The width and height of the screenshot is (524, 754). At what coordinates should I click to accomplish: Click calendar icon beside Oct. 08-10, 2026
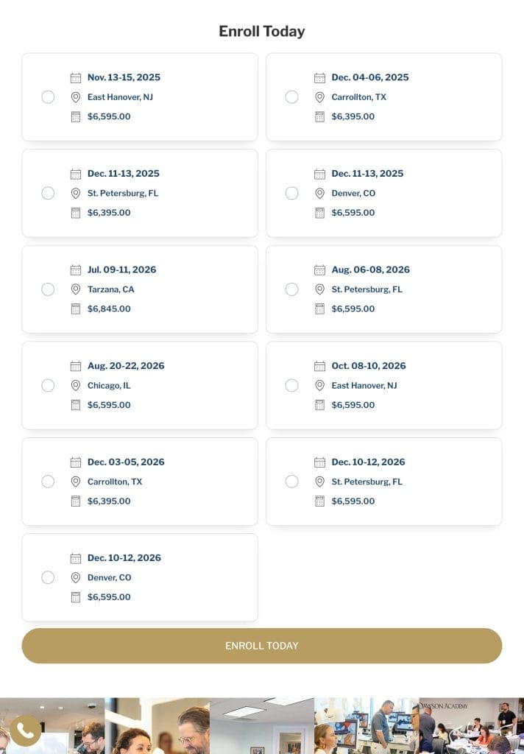pyautogui.click(x=319, y=366)
